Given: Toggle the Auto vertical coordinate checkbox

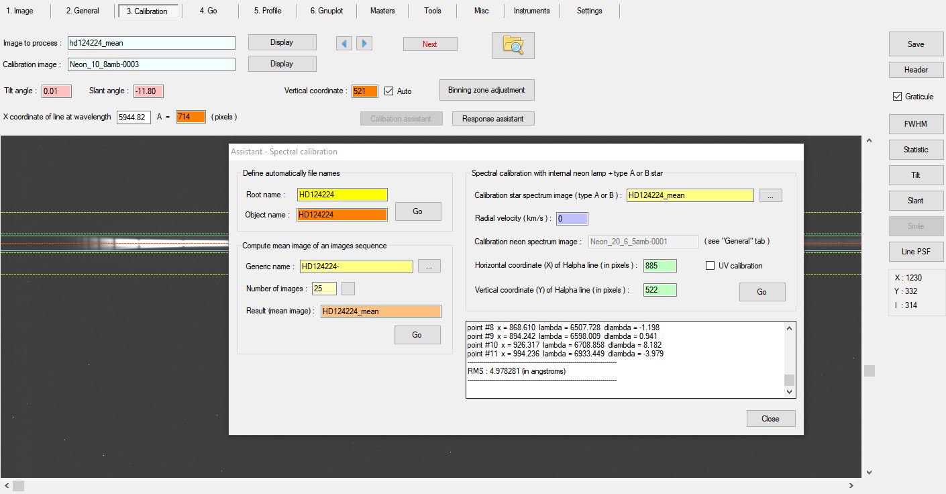Looking at the screenshot, I should coord(388,91).
